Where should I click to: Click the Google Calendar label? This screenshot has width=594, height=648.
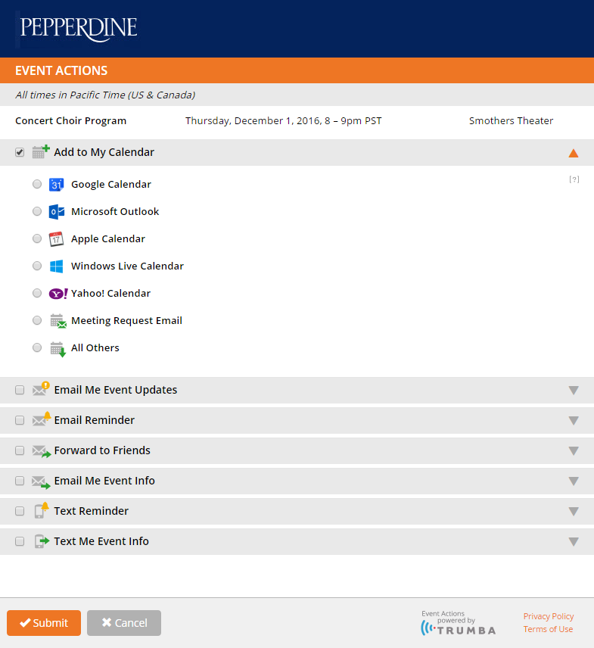pyautogui.click(x=111, y=184)
